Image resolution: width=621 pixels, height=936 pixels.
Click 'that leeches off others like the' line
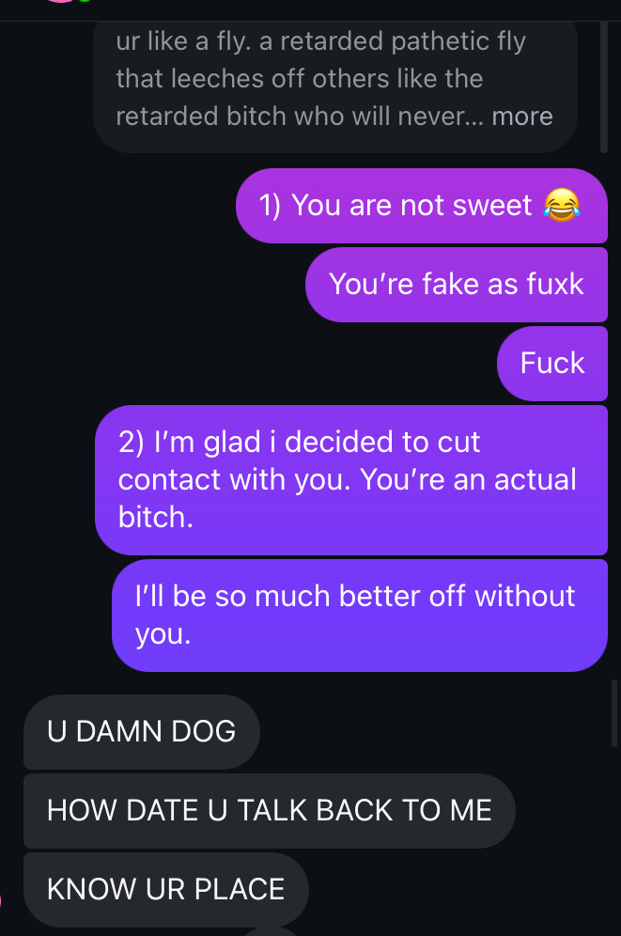300,79
